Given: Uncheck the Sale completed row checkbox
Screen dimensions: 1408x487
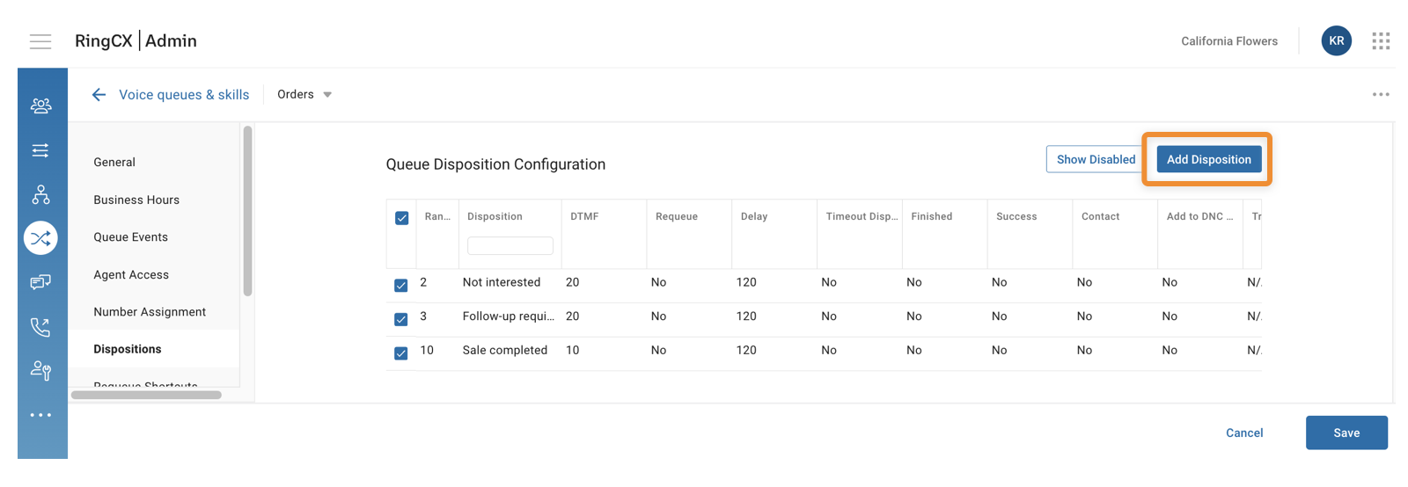Looking at the screenshot, I should click(401, 353).
